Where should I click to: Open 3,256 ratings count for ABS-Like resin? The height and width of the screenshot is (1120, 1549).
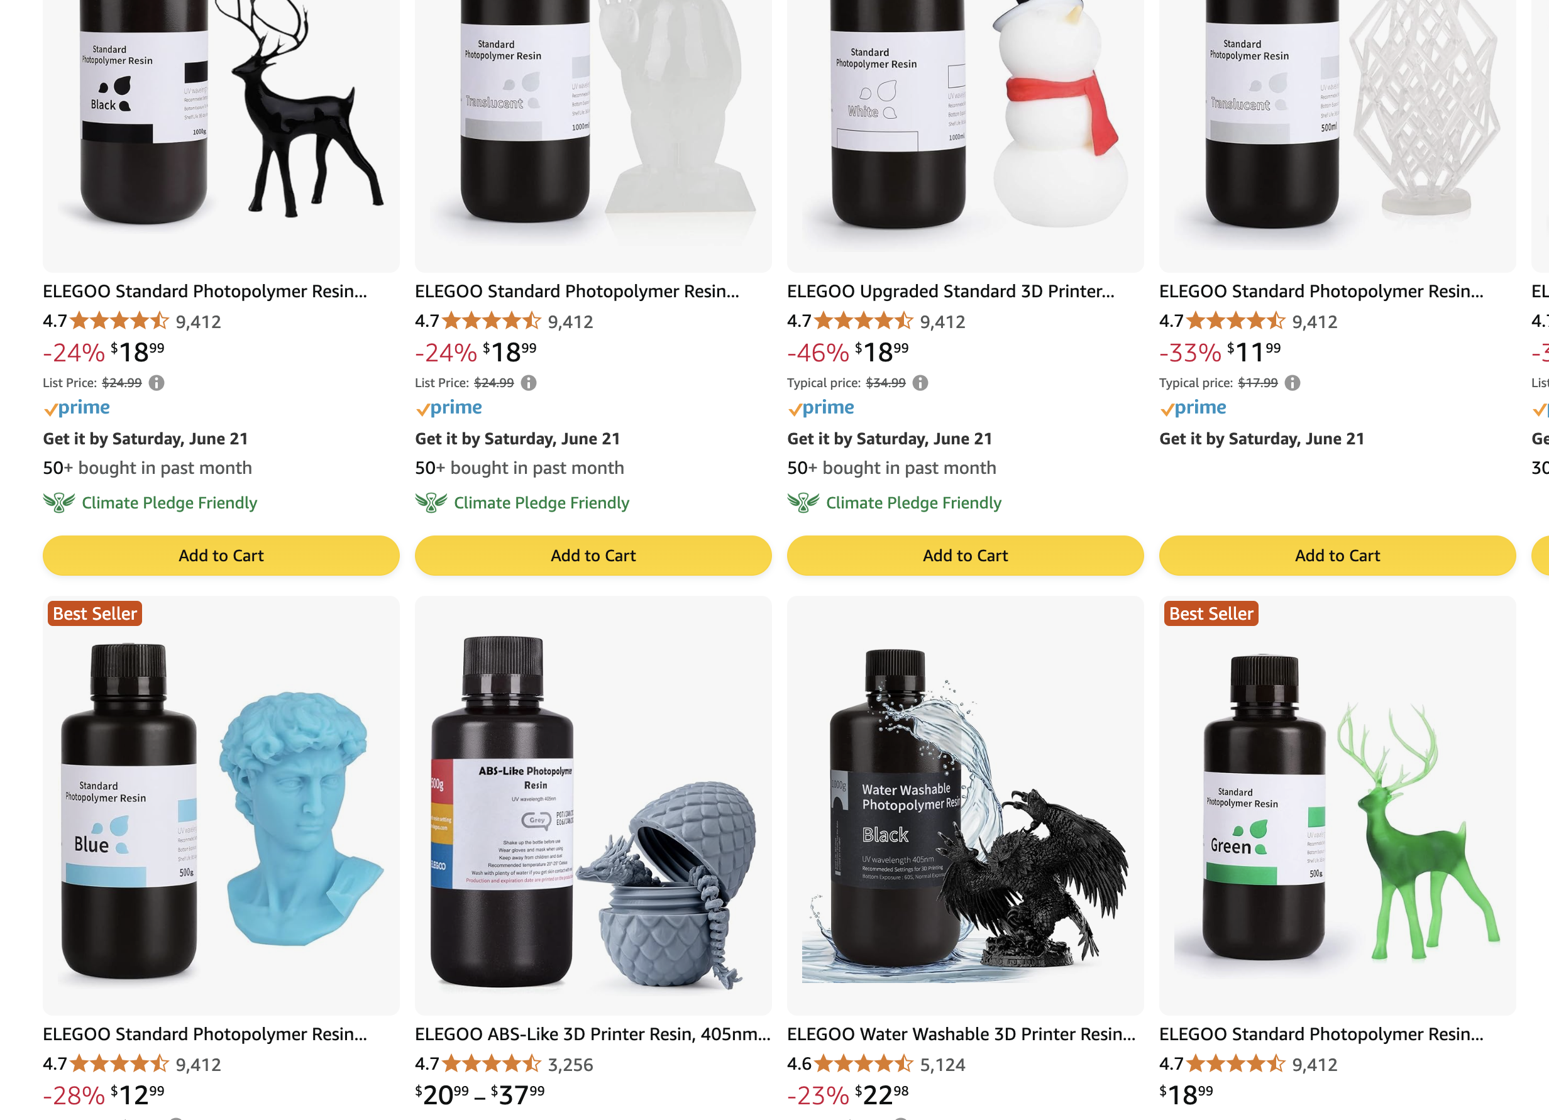pyautogui.click(x=570, y=1065)
